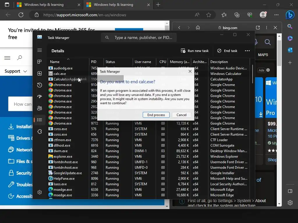Open the App history page in Task Manager
The width and height of the screenshot is (298, 223).
pos(40,85)
